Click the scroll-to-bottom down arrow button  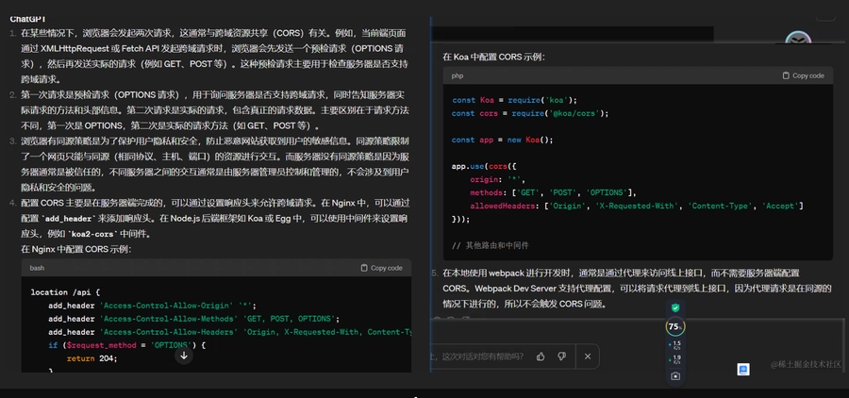(184, 355)
